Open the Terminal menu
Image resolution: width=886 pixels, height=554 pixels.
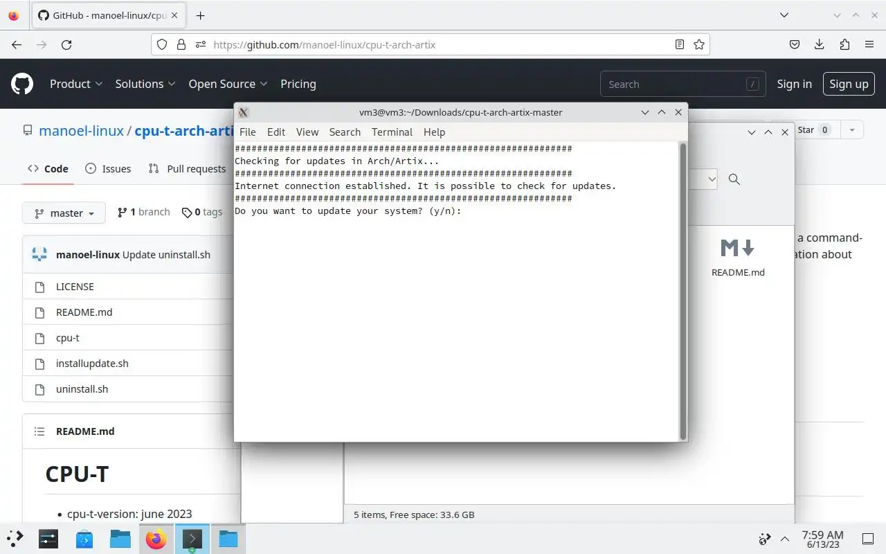(392, 132)
